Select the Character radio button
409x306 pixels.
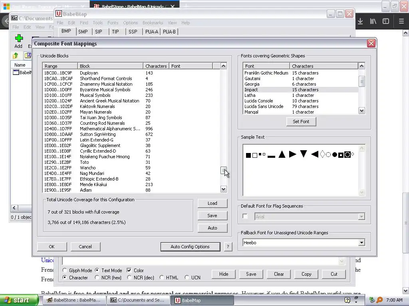tap(65, 278)
